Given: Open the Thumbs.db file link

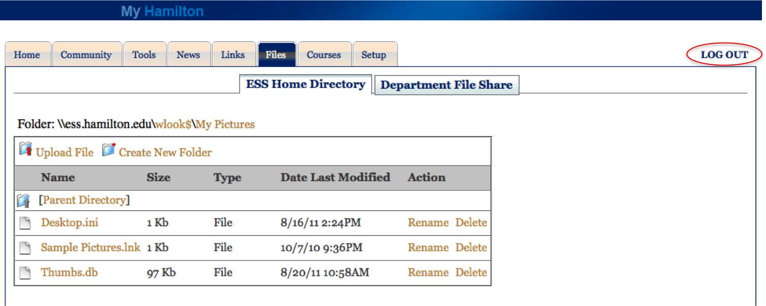Looking at the screenshot, I should 69,273.
